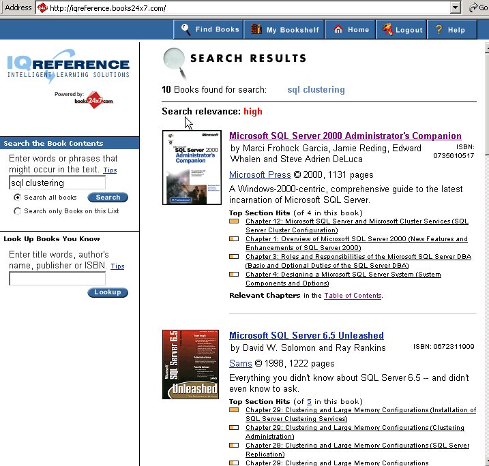Screen dimensions: 489x466
Task: Click the books24x7.com logo
Action: tap(93, 100)
